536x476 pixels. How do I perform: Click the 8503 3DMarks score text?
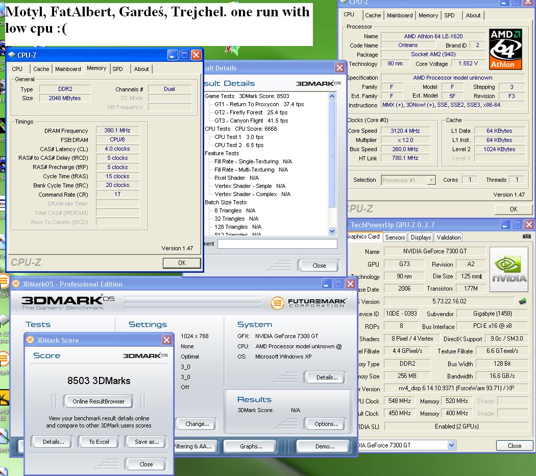(99, 380)
